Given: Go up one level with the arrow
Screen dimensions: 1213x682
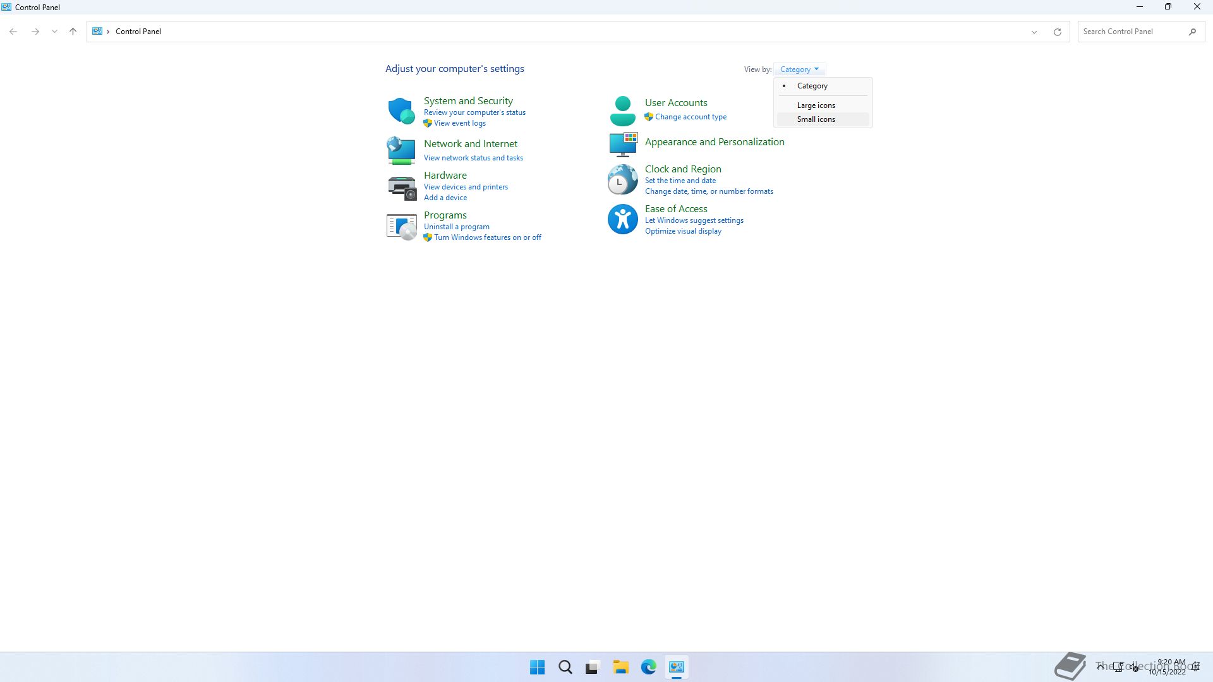Looking at the screenshot, I should [73, 32].
